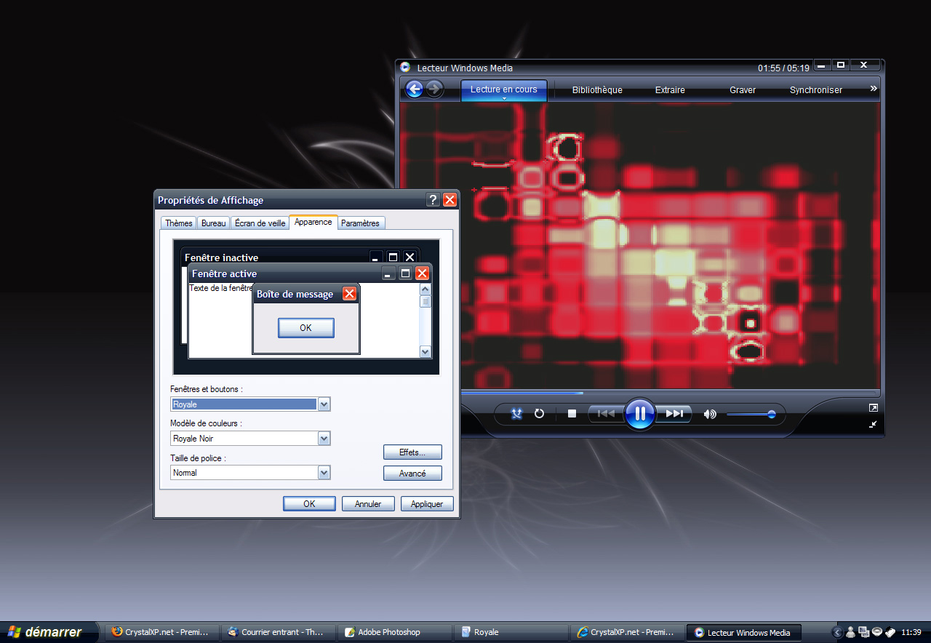Viewport: 931px width, 643px height.
Task: Expand the Taille de police dropdown
Action: (x=324, y=473)
